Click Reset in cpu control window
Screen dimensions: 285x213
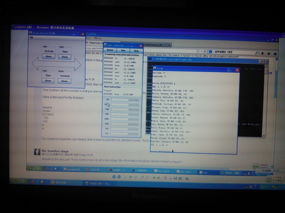click(110, 50)
